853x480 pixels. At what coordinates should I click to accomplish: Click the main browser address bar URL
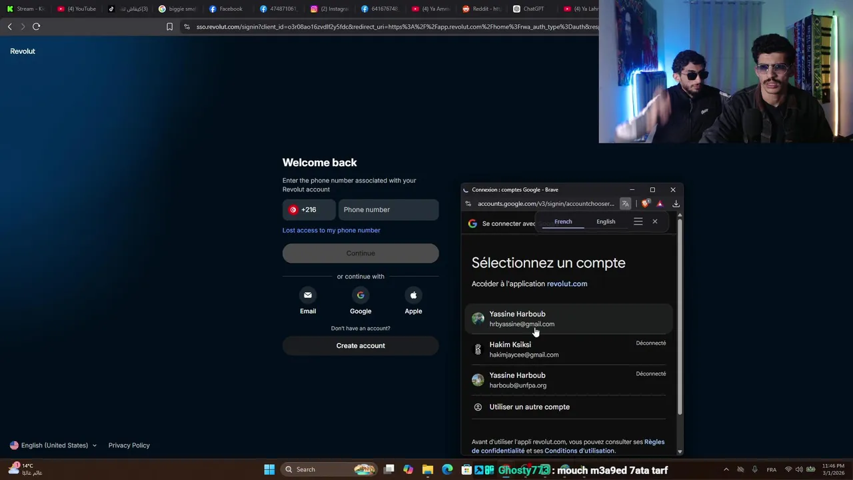point(397,27)
